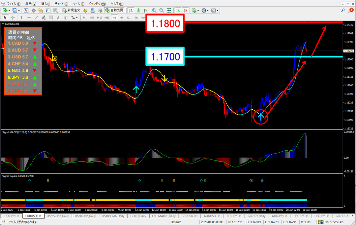
Task: Open the チャート(C) menu
Action: [62, 4]
